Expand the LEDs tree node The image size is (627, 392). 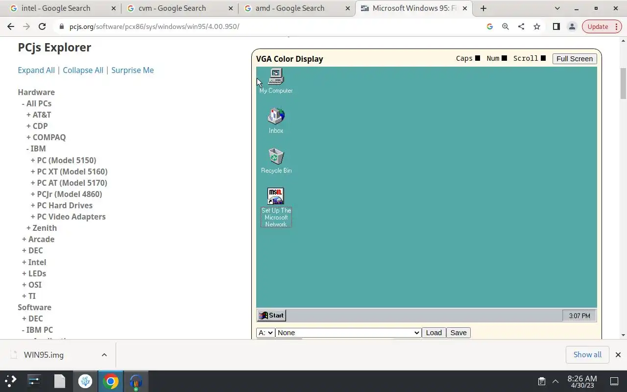[x=34, y=273]
